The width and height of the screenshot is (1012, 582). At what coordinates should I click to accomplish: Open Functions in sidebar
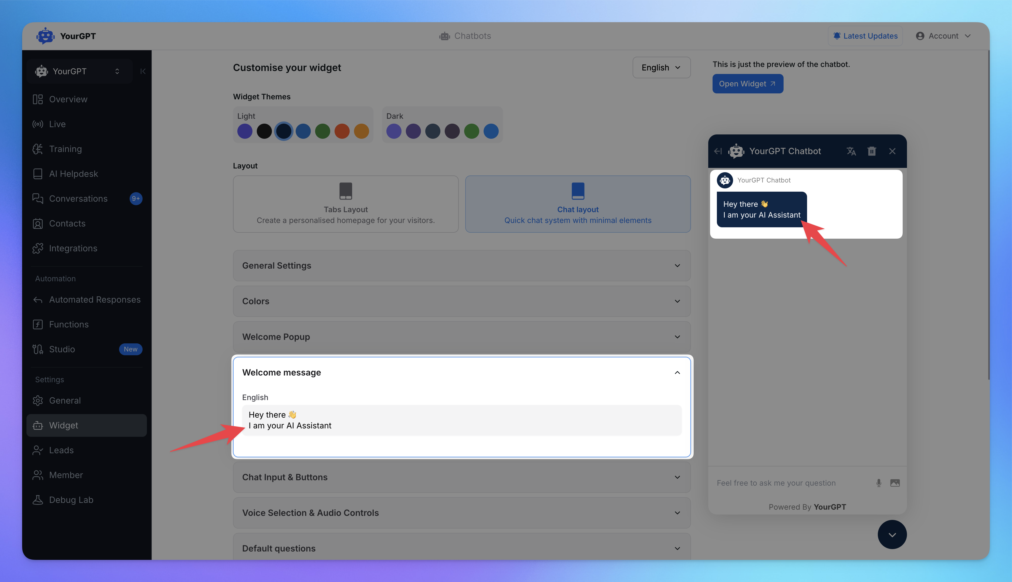click(x=86, y=324)
